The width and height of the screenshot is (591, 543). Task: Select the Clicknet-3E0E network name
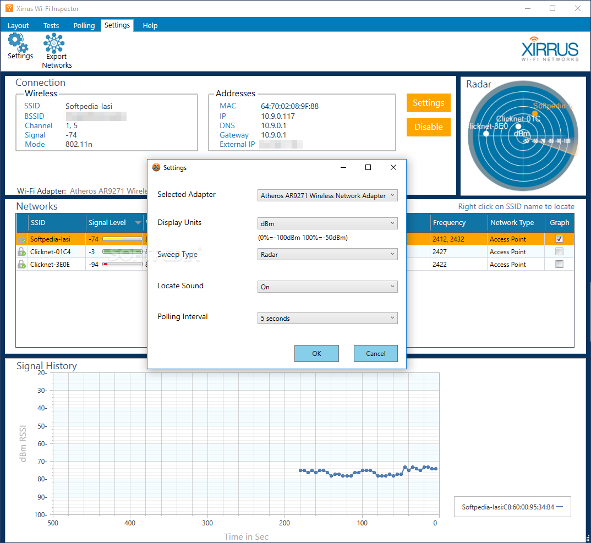tap(50, 265)
